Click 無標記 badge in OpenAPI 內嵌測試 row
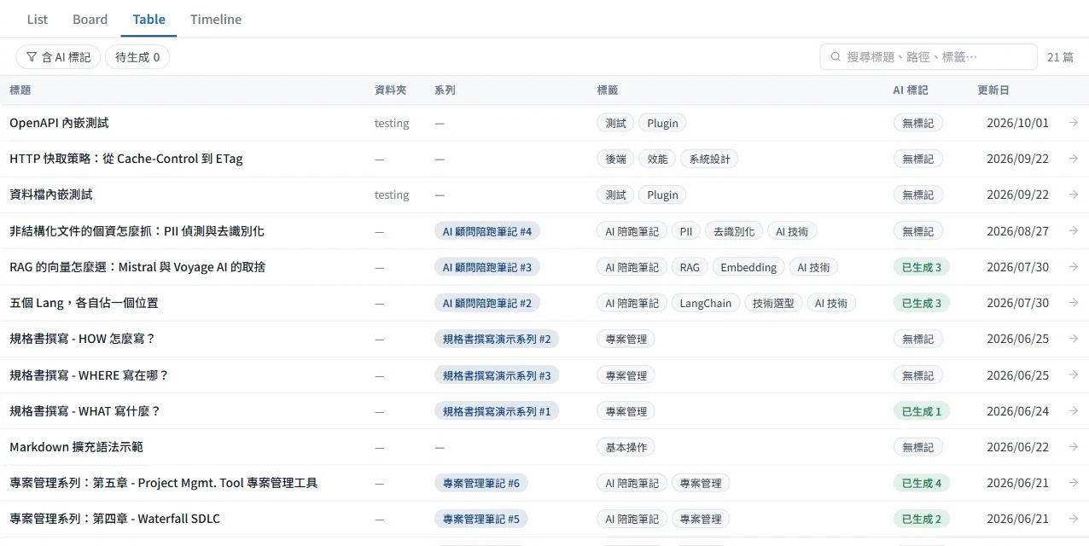 918,123
